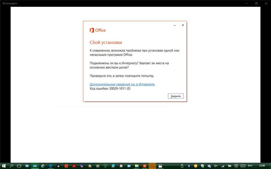271x169 pixels.
Task: Open the drive scanner taskbar icon
Action: click(98, 166)
